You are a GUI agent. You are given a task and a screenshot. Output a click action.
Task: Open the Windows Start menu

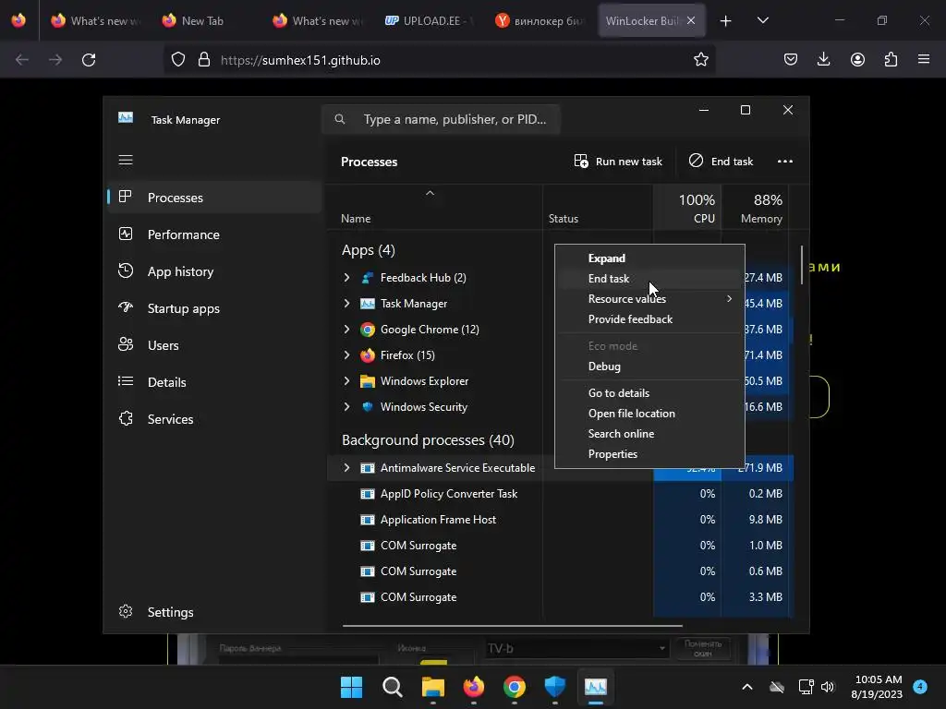[x=352, y=687]
